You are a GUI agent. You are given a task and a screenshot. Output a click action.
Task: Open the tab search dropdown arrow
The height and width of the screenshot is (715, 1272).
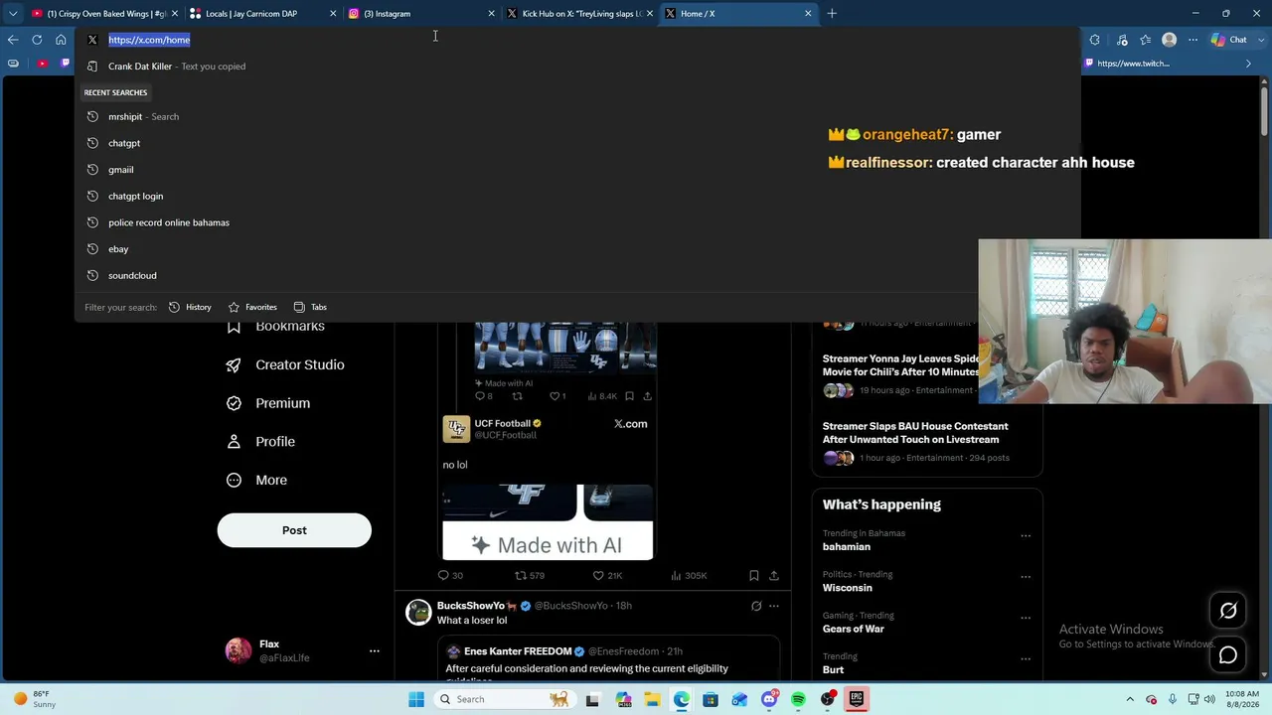(13, 14)
